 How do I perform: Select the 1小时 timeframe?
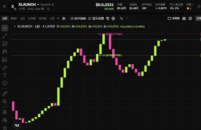(32, 18)
